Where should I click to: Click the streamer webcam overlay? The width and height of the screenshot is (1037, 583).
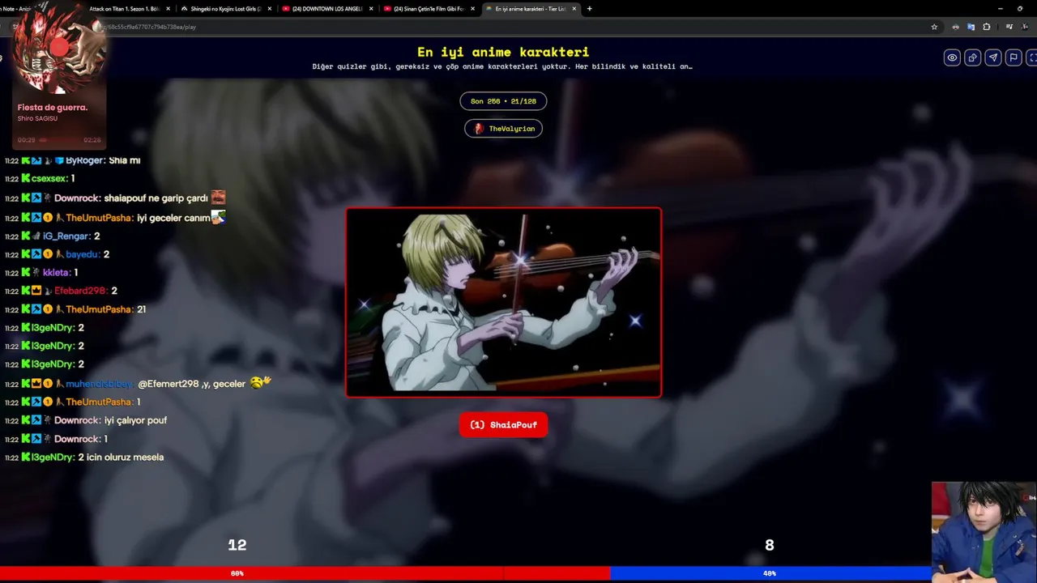pyautogui.click(x=984, y=533)
